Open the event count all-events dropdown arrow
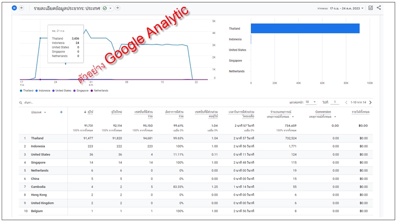Screen dimensions: 398x223 (293, 117)
